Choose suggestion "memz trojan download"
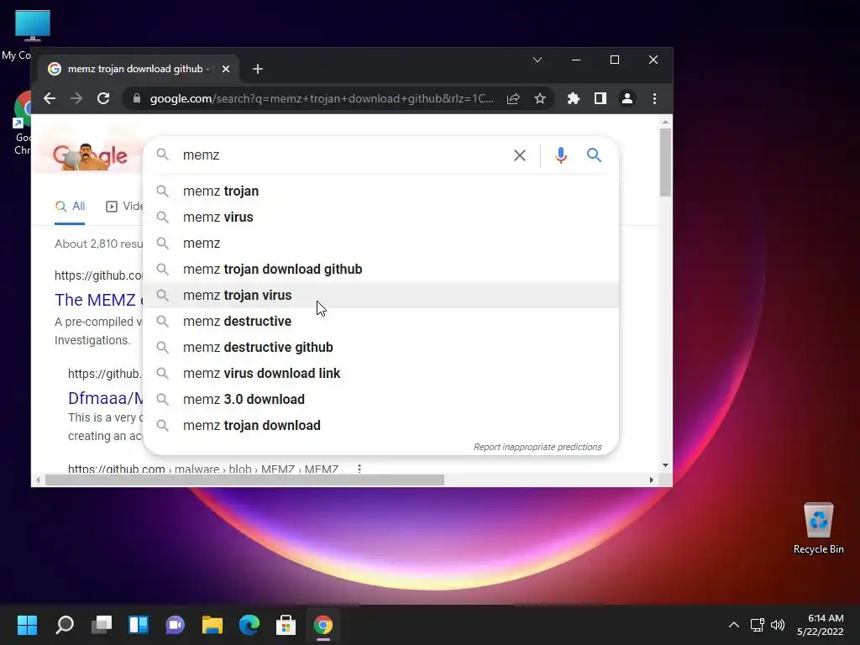 [380, 426]
